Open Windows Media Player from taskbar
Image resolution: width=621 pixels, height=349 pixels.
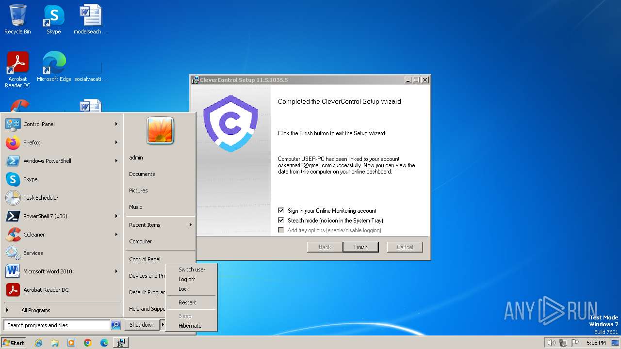[71, 343]
